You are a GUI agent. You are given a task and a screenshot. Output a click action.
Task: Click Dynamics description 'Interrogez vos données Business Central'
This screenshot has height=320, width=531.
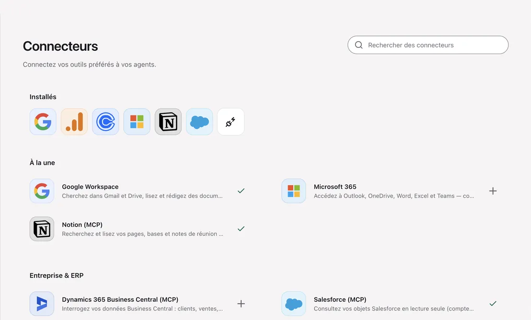coord(142,309)
